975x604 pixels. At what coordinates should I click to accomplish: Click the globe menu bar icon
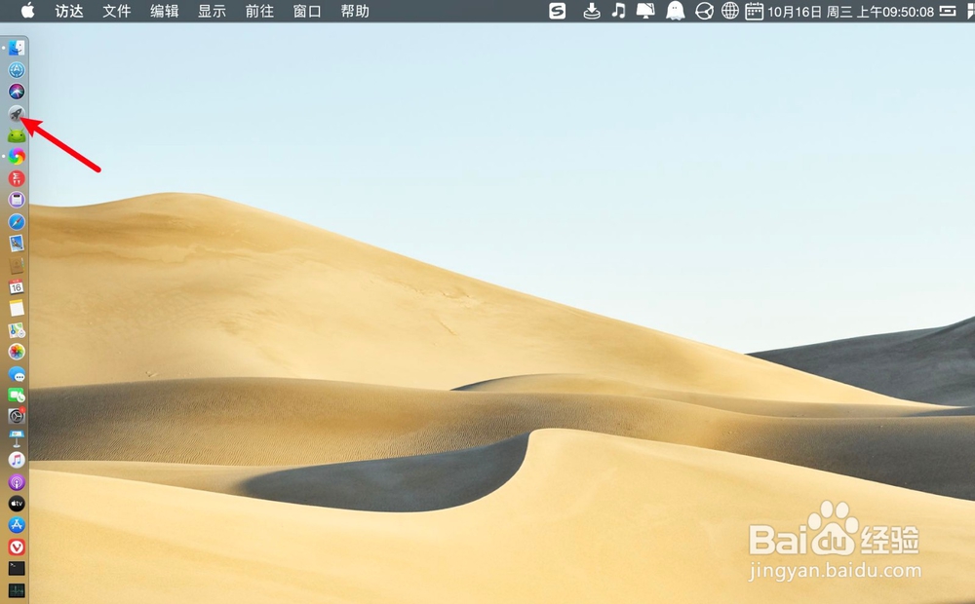click(730, 11)
